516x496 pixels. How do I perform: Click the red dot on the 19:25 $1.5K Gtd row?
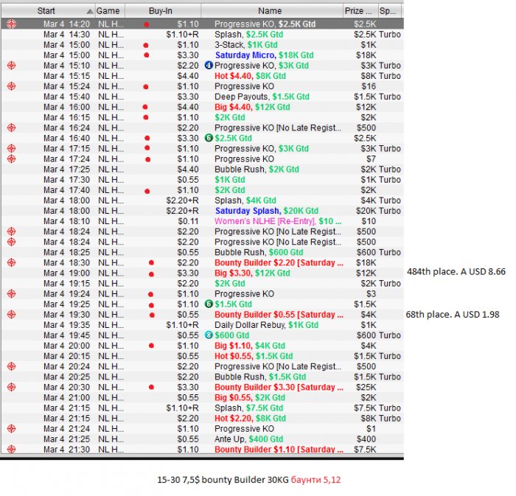click(x=151, y=305)
